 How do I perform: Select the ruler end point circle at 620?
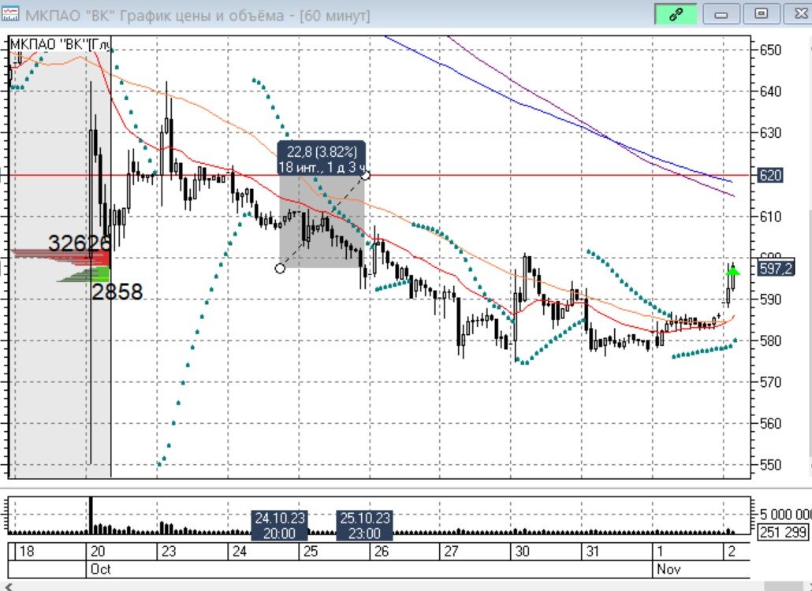pos(365,176)
